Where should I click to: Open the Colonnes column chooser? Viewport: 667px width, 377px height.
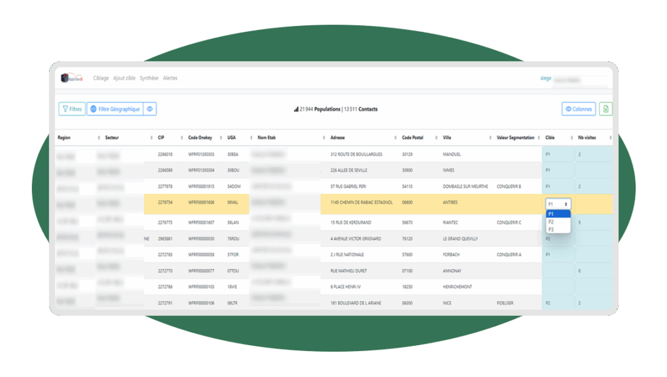click(578, 109)
